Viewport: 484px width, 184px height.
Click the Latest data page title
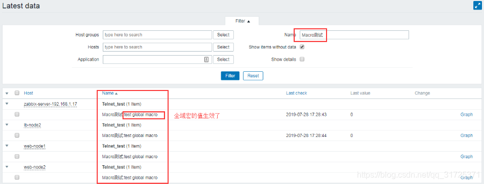pos(21,6)
